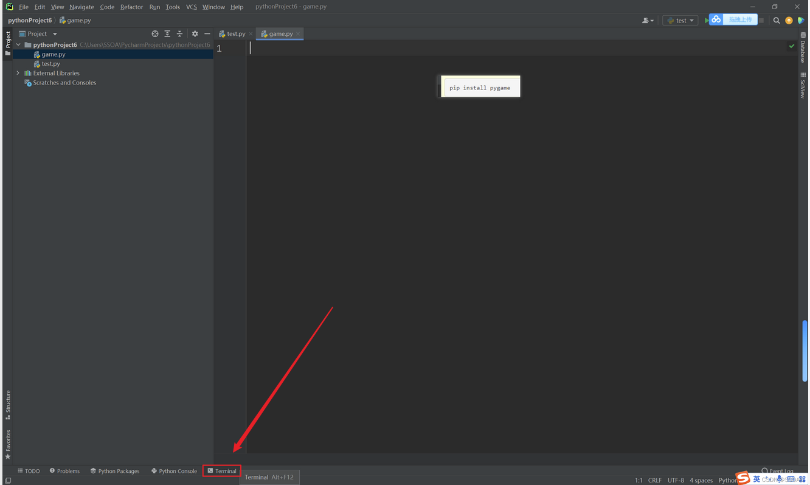Open the Python Packages tool window
The width and height of the screenshot is (810, 485).
pyautogui.click(x=115, y=471)
